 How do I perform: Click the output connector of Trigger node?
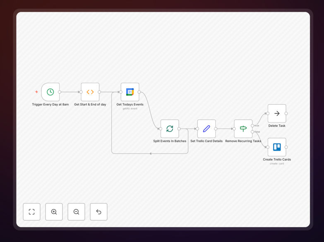coord(60,92)
